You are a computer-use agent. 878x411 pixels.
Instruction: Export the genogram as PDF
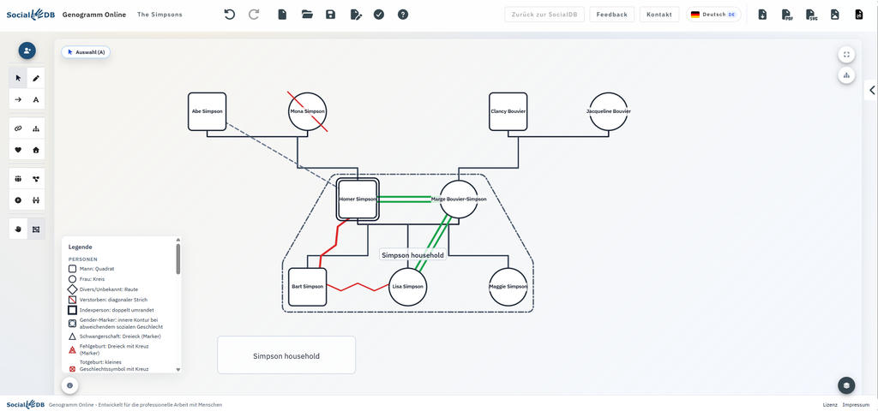[787, 15]
